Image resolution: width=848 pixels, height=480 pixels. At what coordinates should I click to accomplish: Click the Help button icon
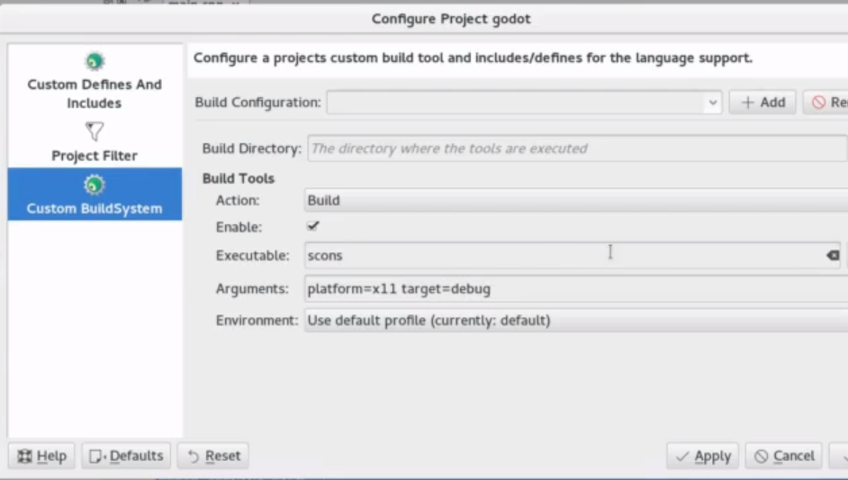(25, 457)
